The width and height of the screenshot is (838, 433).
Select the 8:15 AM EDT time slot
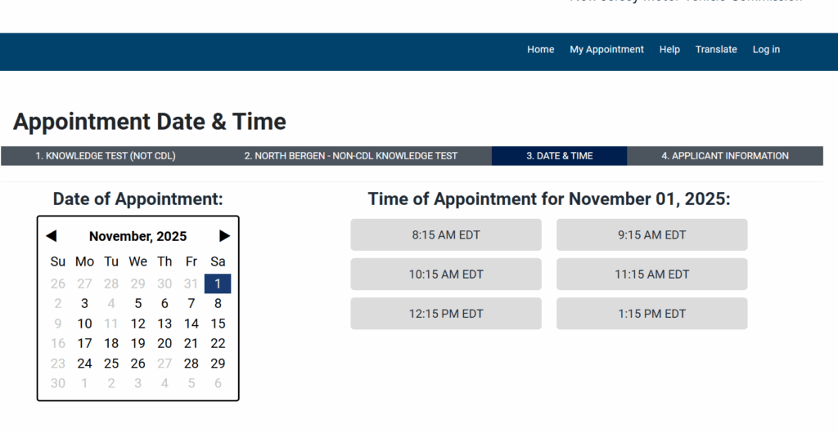pyautogui.click(x=446, y=235)
